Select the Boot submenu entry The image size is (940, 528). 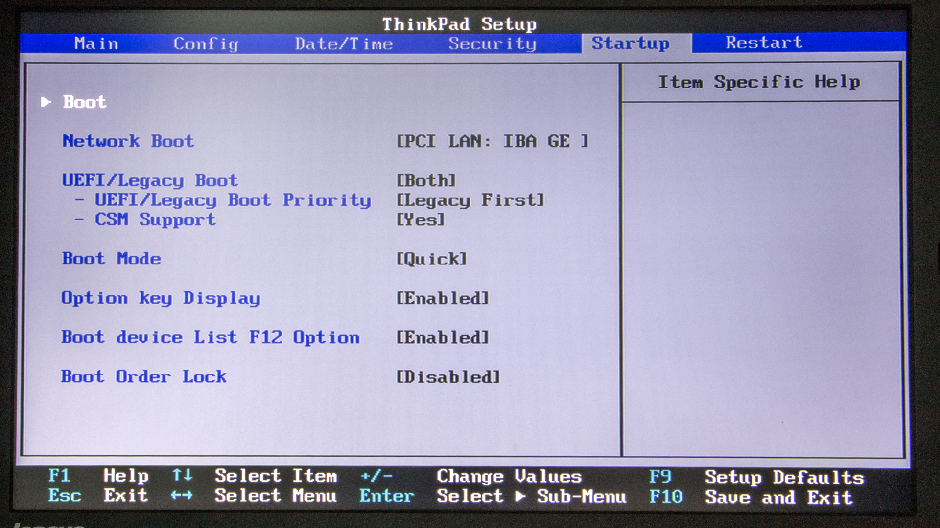click(84, 102)
